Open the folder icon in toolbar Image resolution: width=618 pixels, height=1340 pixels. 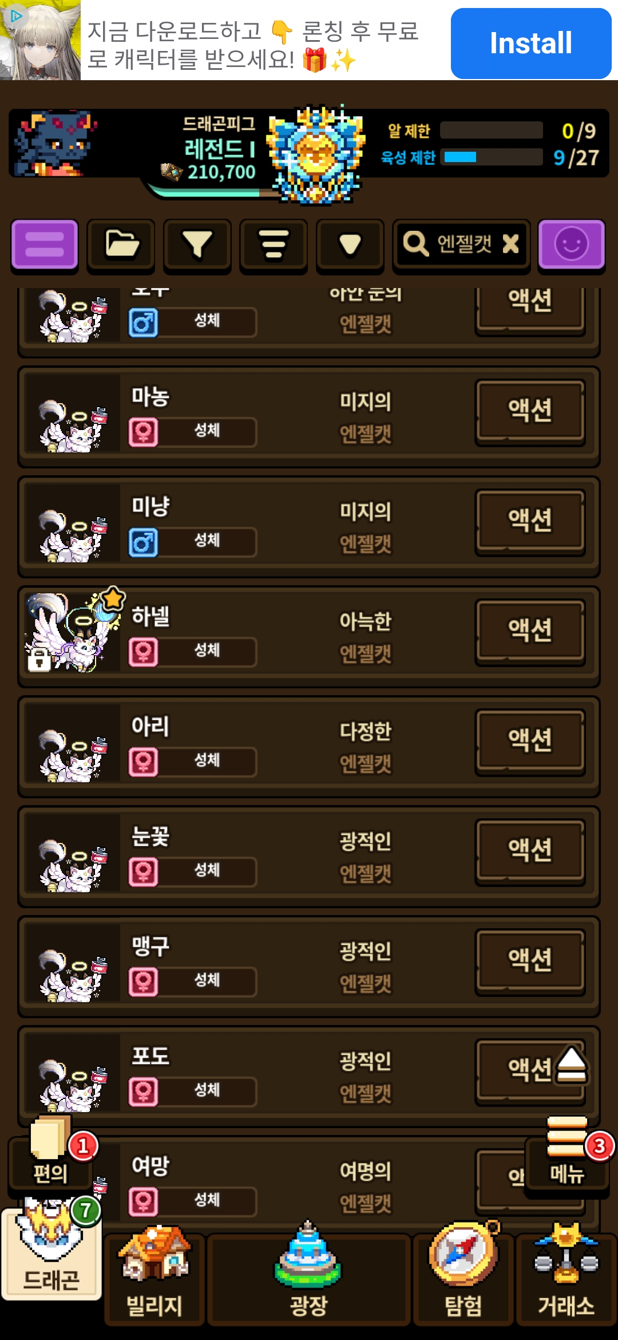tap(121, 245)
